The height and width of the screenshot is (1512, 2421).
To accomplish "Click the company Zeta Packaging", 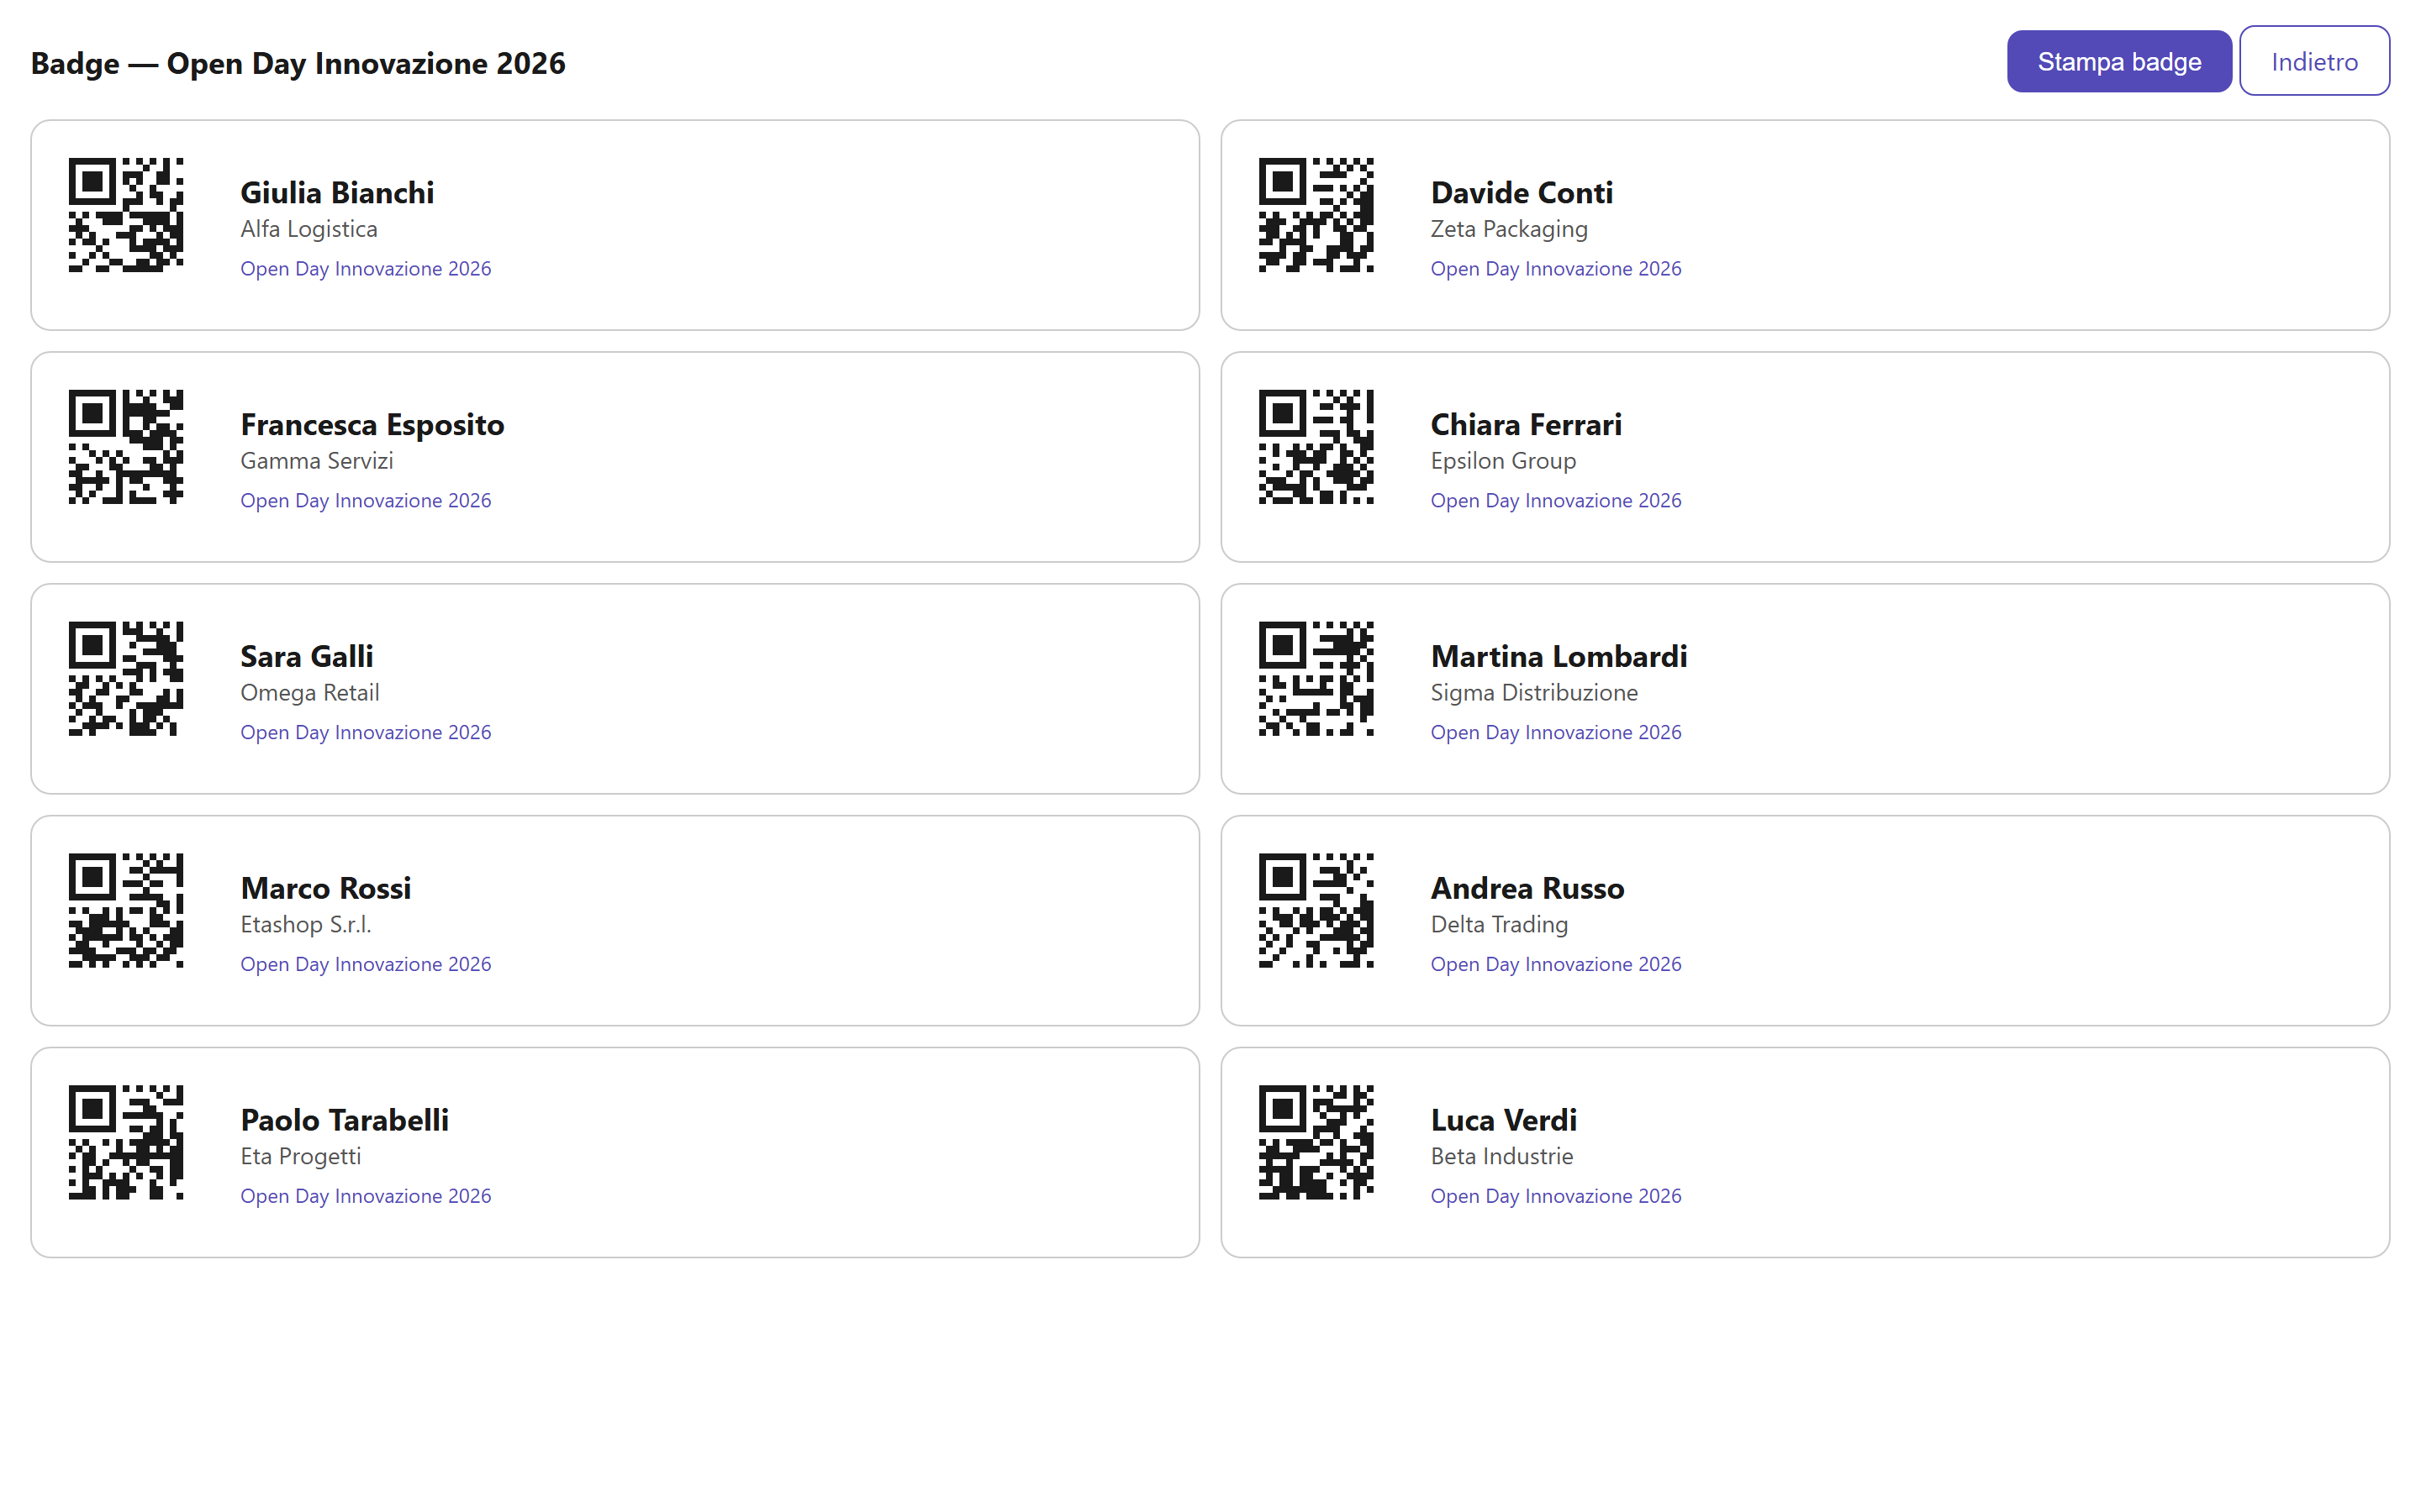I will [x=1509, y=229].
